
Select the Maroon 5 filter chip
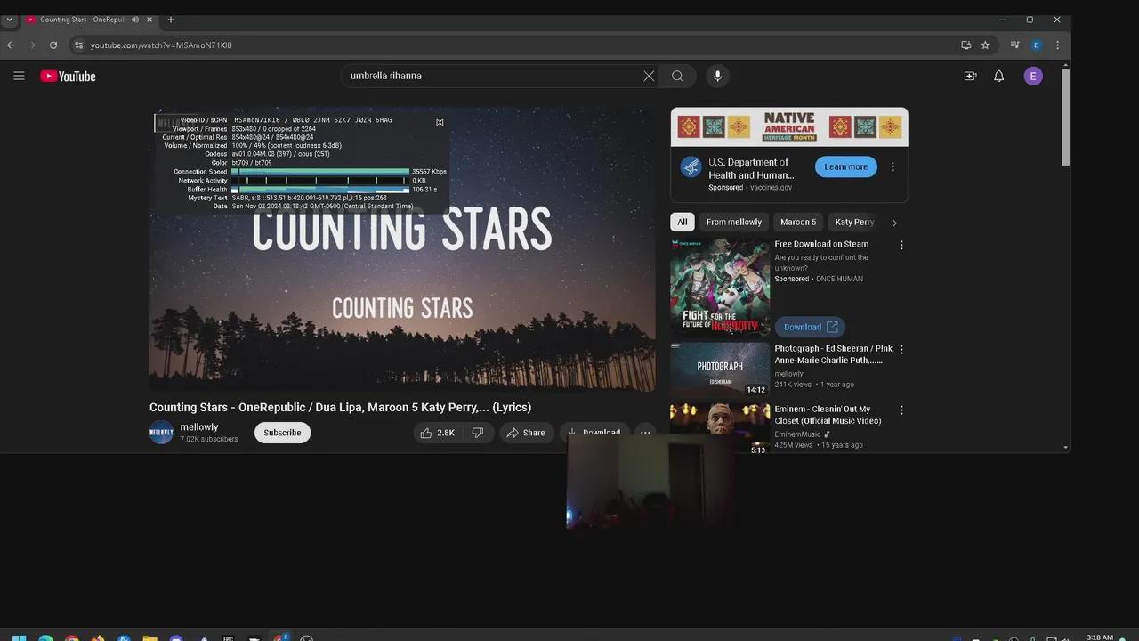point(798,222)
